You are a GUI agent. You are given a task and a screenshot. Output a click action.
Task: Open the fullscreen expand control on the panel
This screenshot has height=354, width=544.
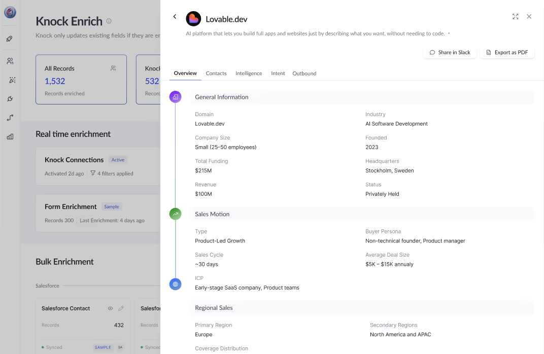tap(516, 16)
